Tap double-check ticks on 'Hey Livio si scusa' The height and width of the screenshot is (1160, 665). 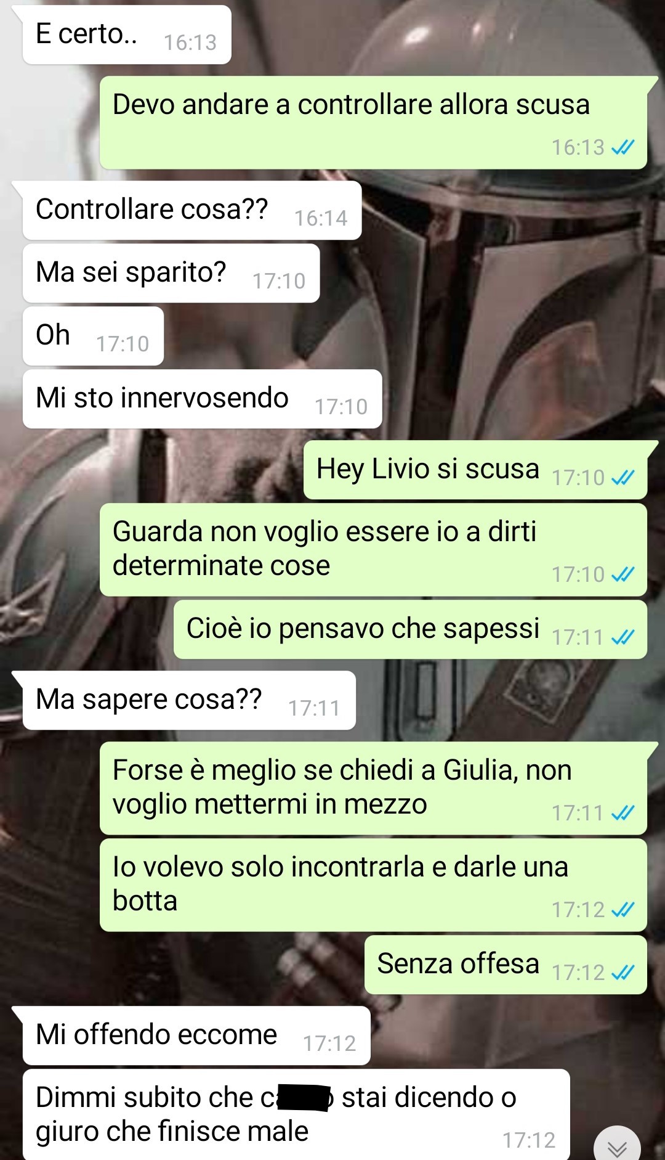pos(623,477)
